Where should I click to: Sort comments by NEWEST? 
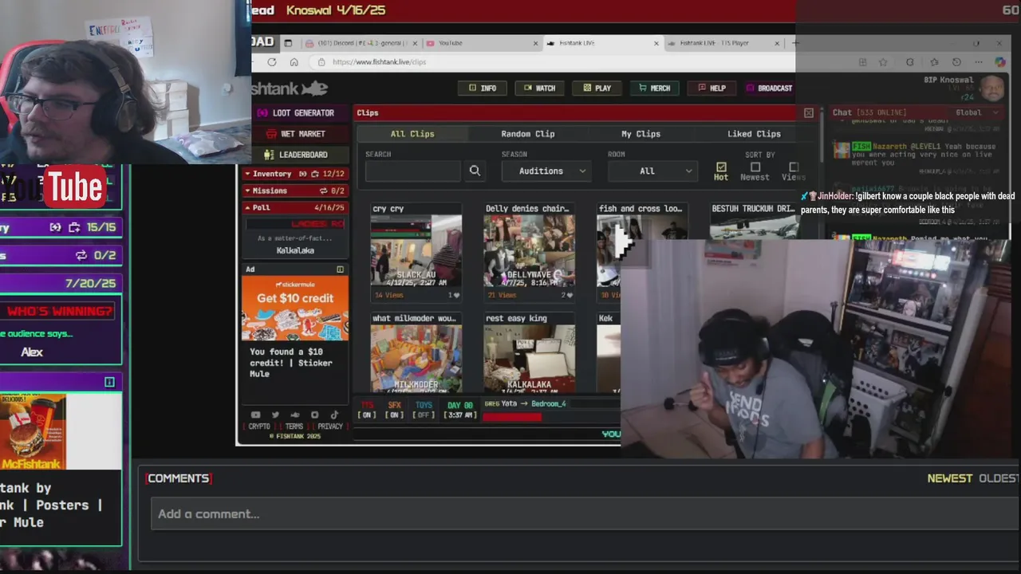click(949, 478)
